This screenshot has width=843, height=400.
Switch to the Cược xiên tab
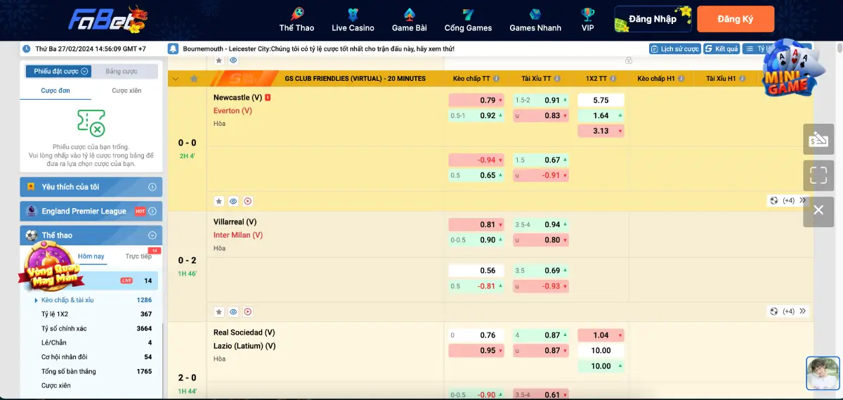pyautogui.click(x=126, y=91)
